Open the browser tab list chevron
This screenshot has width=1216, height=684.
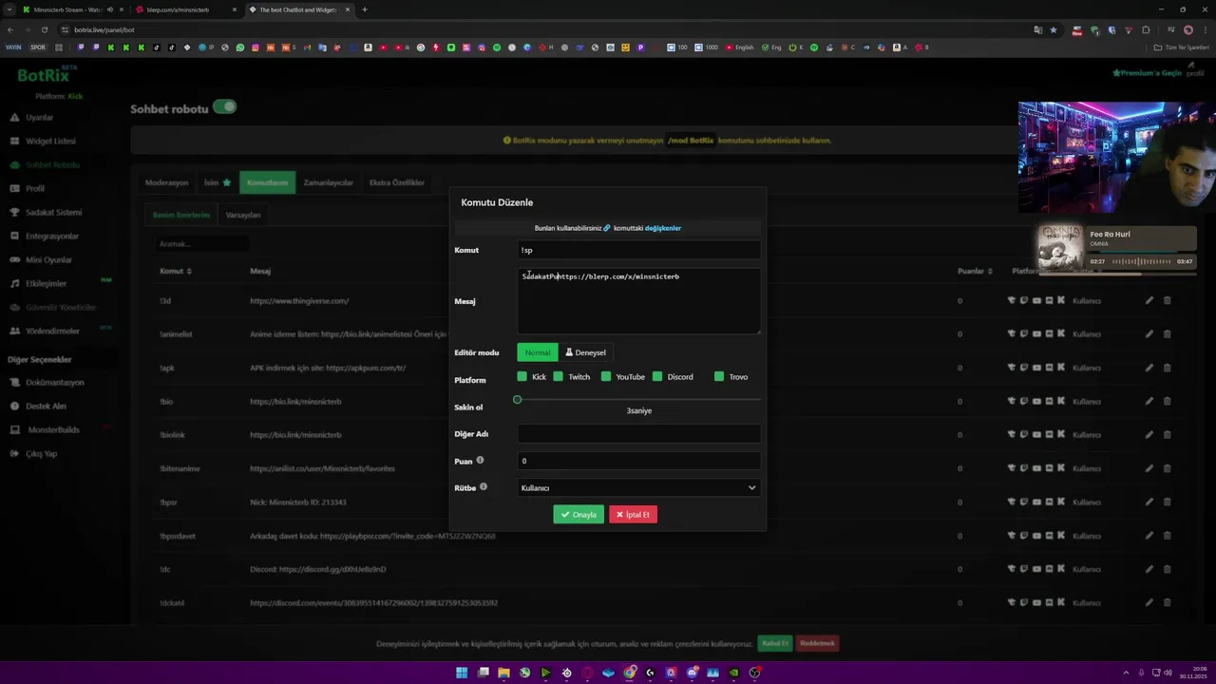(9, 9)
